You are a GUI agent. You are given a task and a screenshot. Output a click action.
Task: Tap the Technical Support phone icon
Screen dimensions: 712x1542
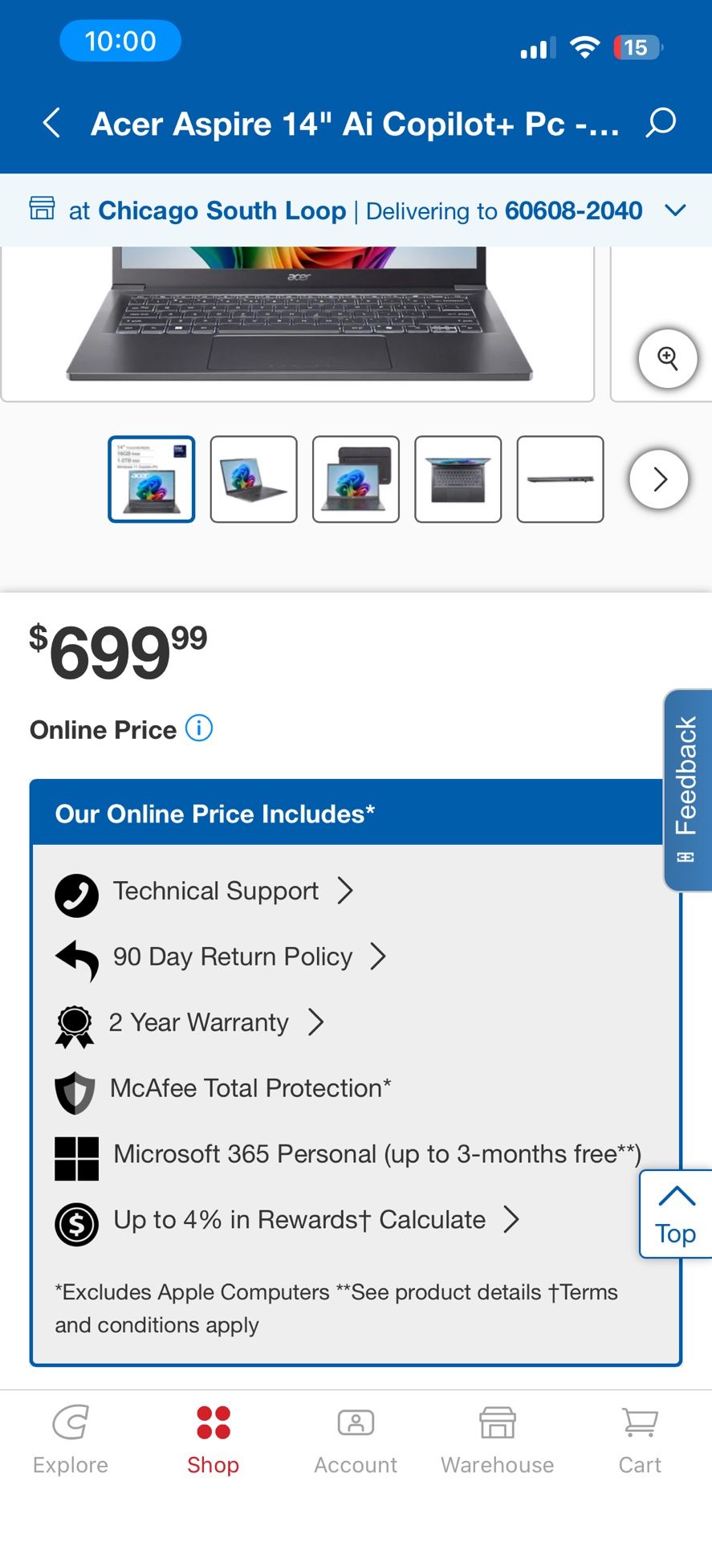coord(76,895)
